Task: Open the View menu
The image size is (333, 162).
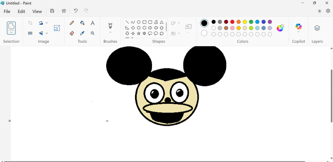Action: (x=37, y=11)
